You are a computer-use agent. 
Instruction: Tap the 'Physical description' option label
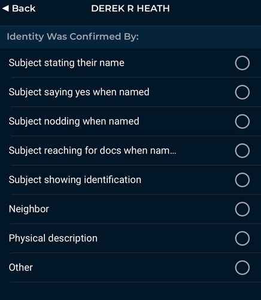pos(53,239)
